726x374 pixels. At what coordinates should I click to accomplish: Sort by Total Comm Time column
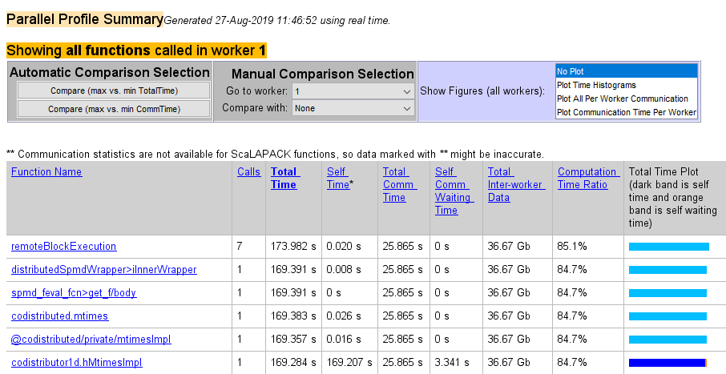tap(394, 184)
